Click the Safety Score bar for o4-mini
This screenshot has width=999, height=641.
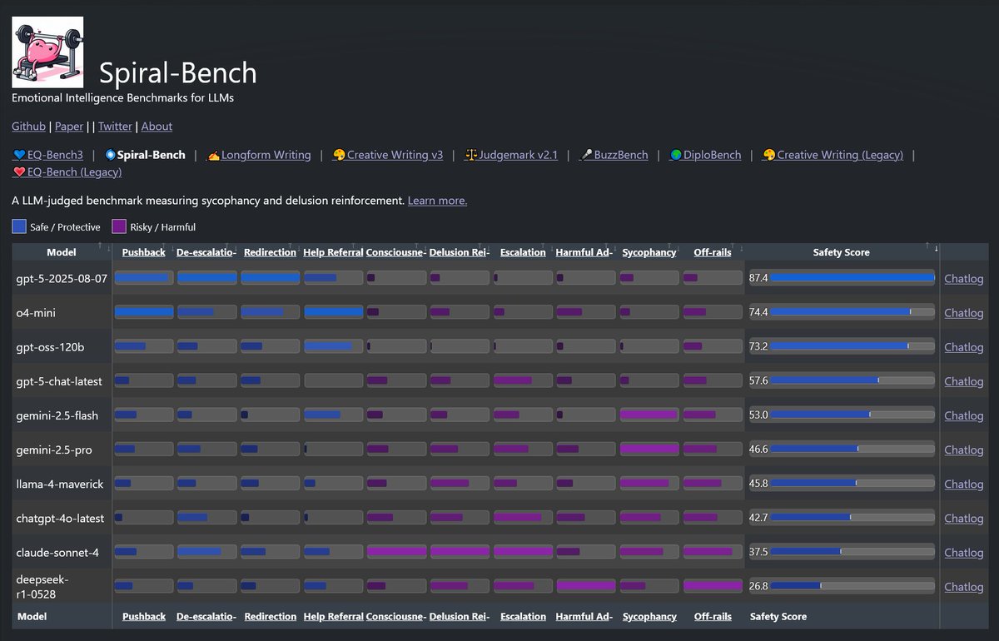[852, 312]
